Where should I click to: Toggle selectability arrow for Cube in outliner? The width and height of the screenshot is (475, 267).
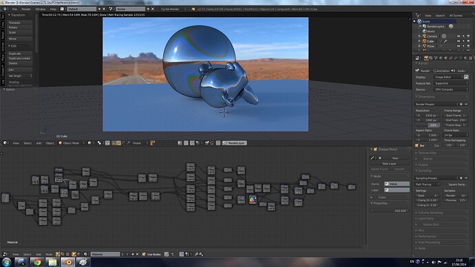(x=463, y=41)
